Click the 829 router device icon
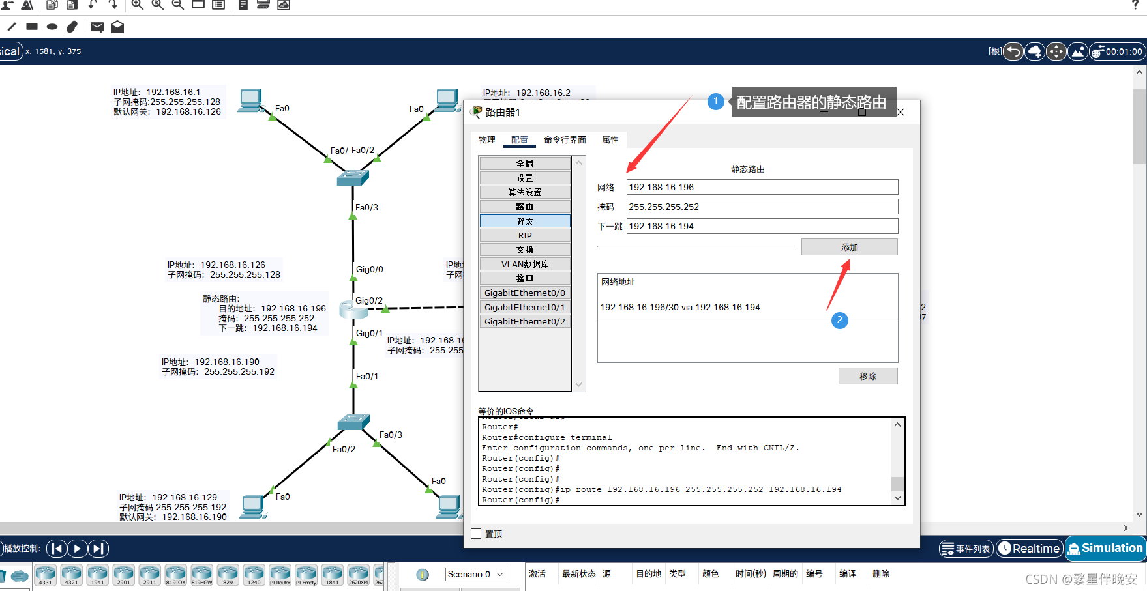This screenshot has width=1147, height=591. (228, 575)
